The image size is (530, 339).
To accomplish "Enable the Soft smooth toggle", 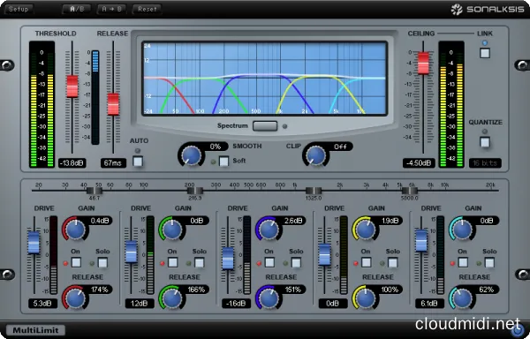I will [223, 161].
